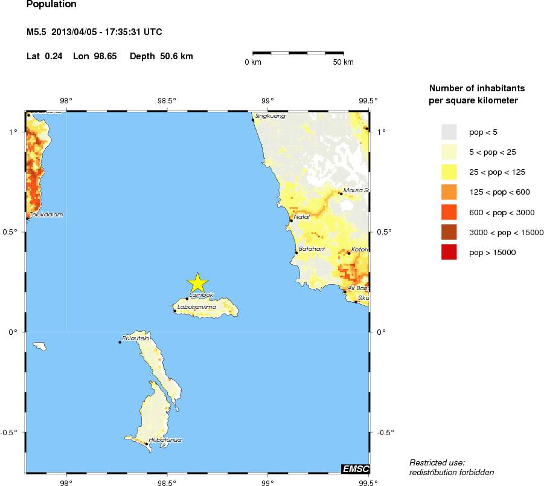The height and width of the screenshot is (486, 544).
Task: Click the '600 < pop < 3000' legend swatch
Action: 449,212
